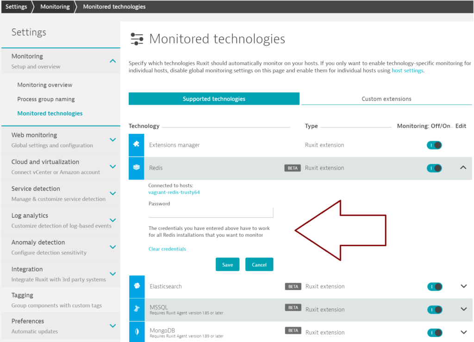Click the BETA badge on Elasticsearch

pyautogui.click(x=293, y=286)
